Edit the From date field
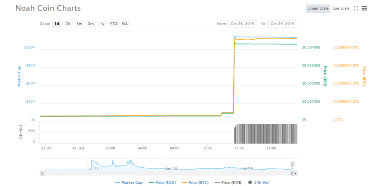Image resolution: width=374 pixels, height=186 pixels. coord(243,24)
